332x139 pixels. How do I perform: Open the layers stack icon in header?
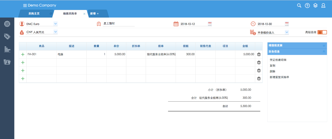click(315, 5)
